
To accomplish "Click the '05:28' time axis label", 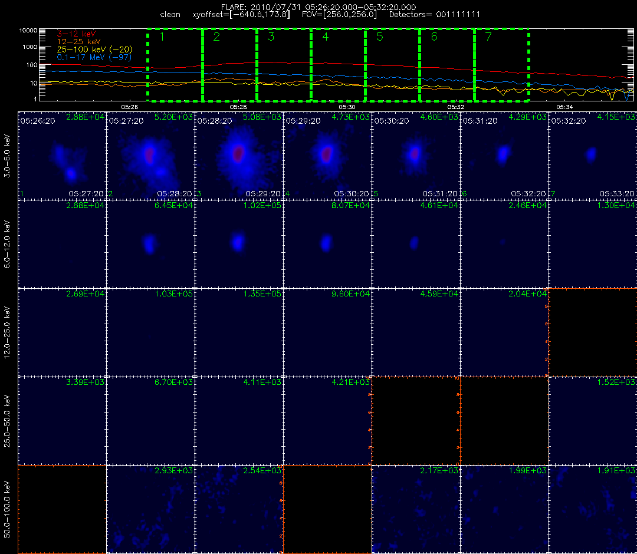I will (x=238, y=107).
